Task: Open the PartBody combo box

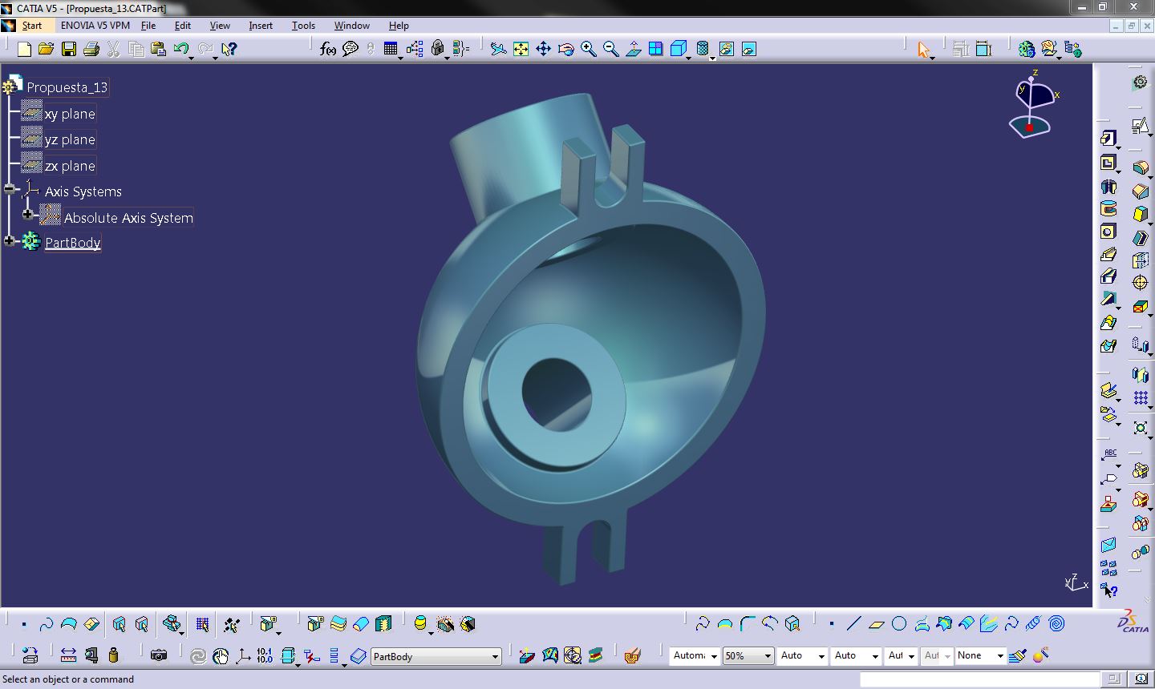Action: tap(436, 656)
